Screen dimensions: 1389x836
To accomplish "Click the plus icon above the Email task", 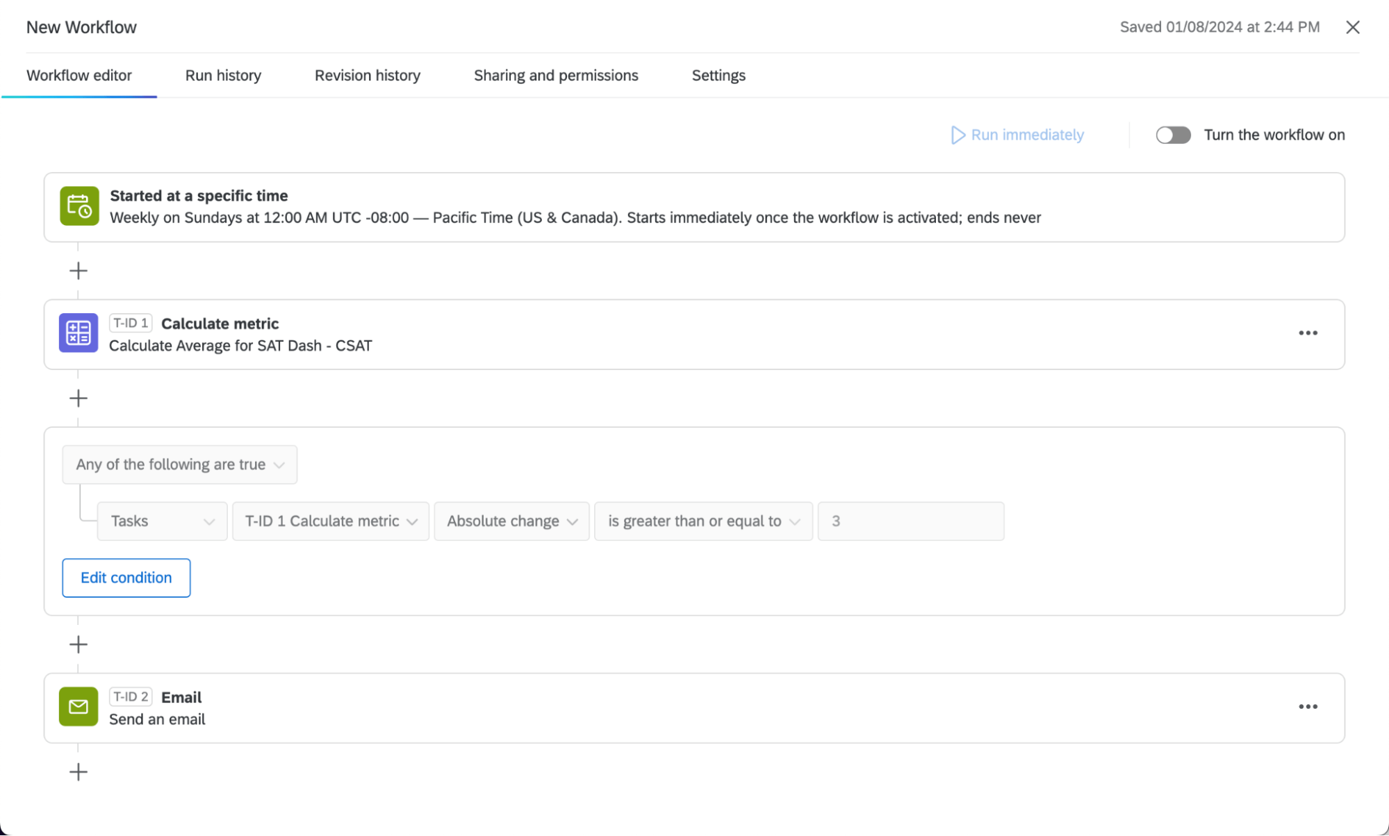I will click(x=78, y=644).
